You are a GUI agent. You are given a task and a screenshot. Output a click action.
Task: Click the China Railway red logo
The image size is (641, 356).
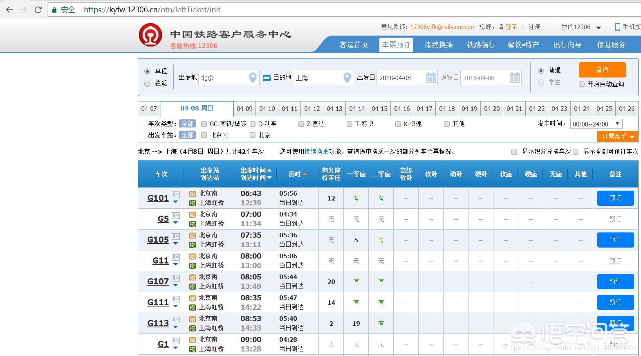point(150,35)
